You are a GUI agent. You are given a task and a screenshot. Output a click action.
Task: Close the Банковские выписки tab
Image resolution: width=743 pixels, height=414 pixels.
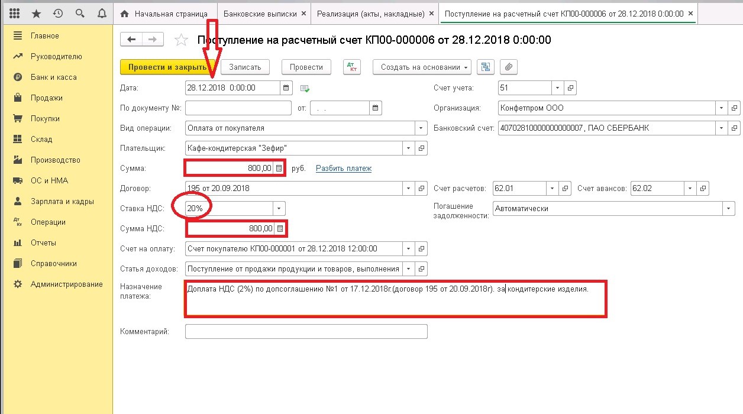click(303, 13)
